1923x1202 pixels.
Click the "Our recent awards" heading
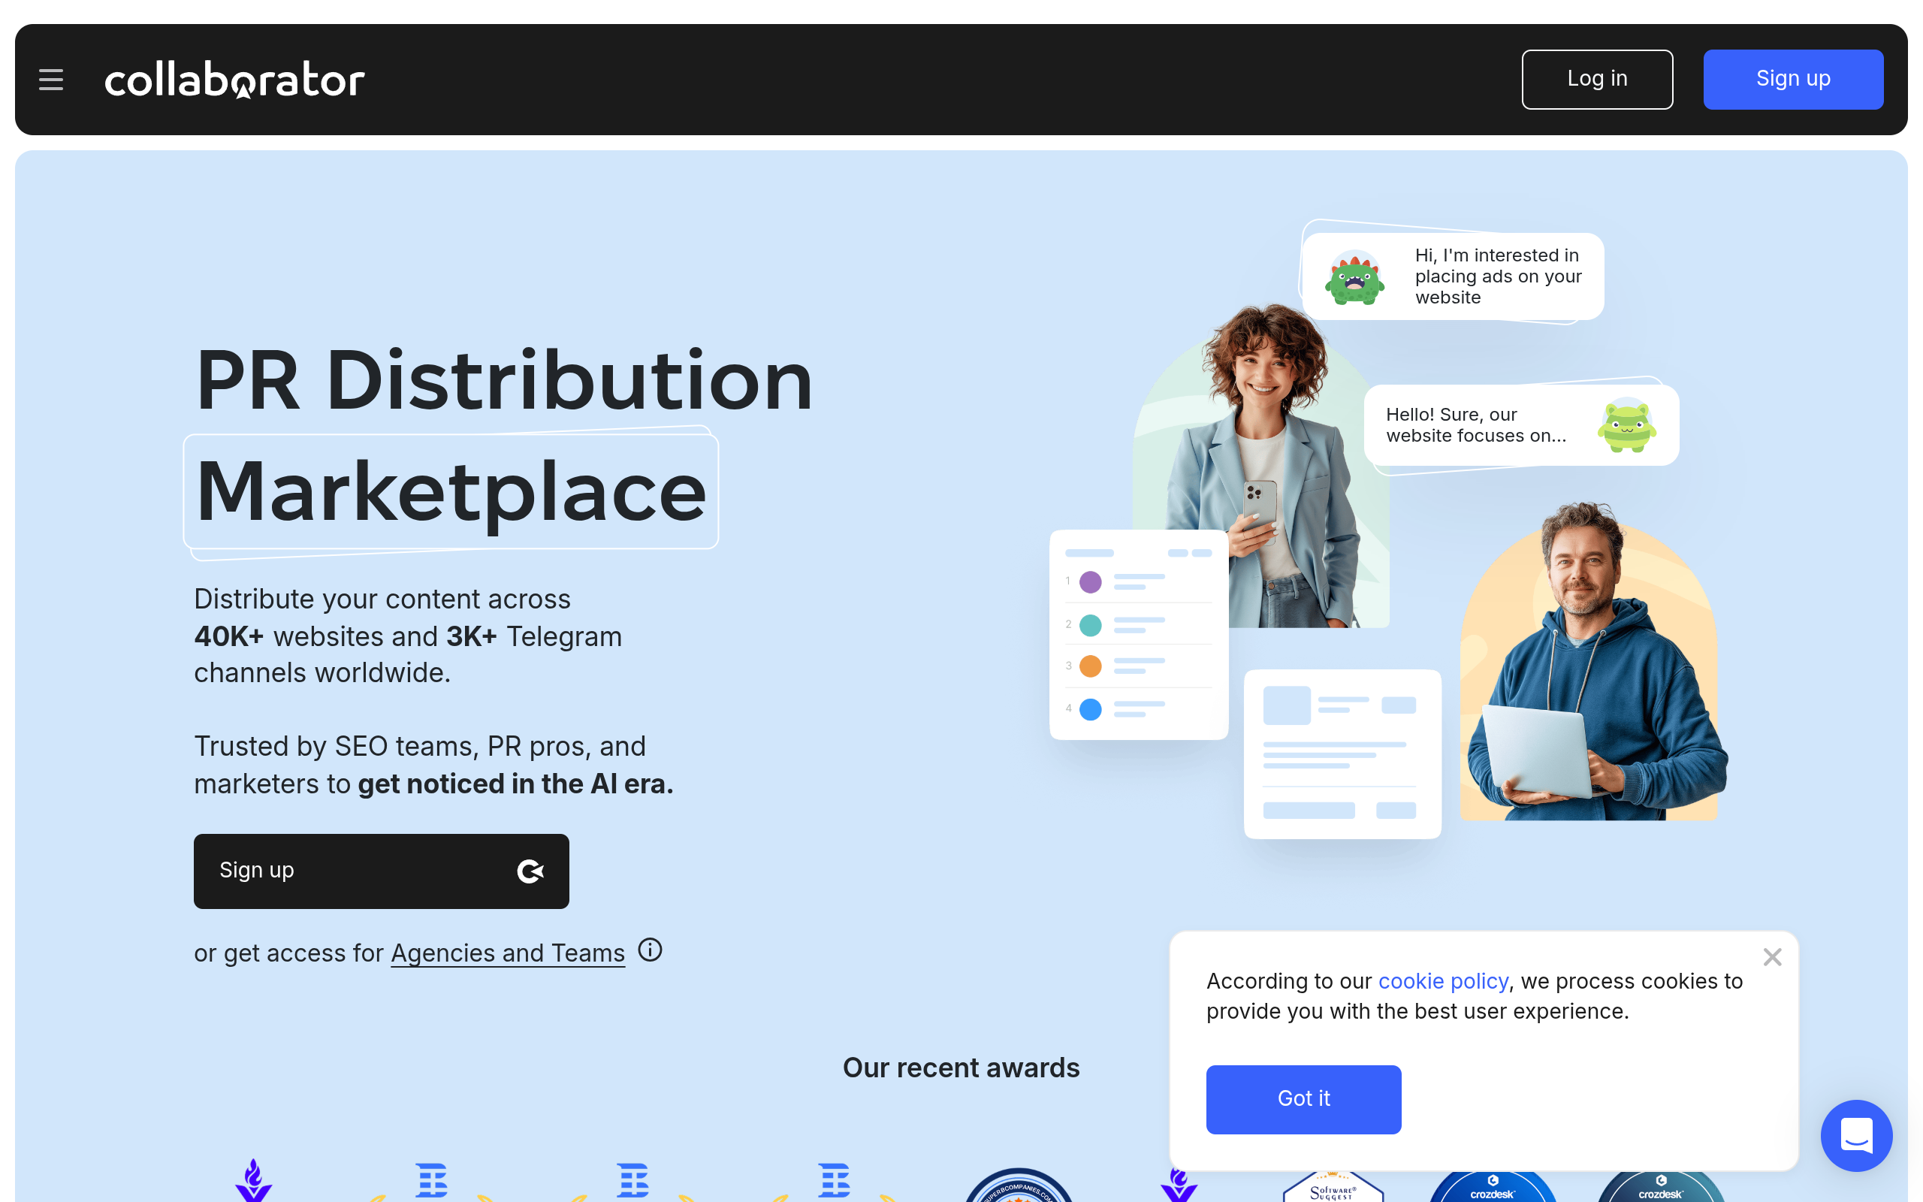(x=961, y=1068)
